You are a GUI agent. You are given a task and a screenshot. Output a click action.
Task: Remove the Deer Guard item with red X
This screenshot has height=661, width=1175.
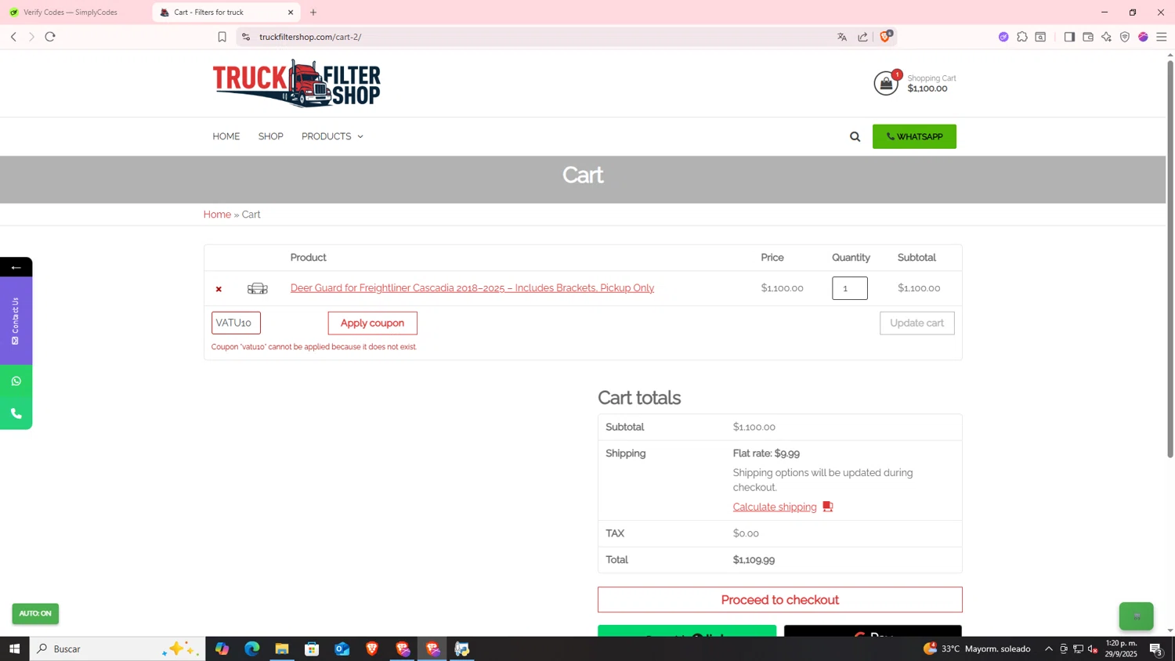point(219,289)
